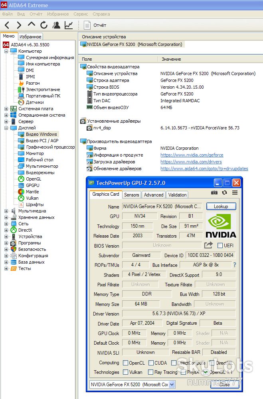Select Разгон overclock item
The height and width of the screenshot is (399, 263).
point(33,83)
